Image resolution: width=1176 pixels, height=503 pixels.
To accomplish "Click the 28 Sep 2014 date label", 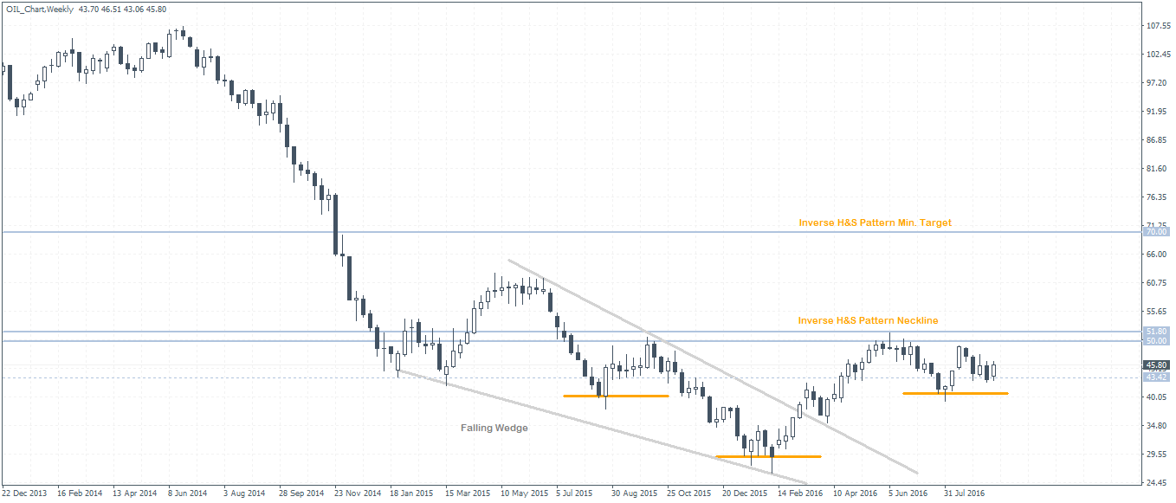I will (303, 493).
